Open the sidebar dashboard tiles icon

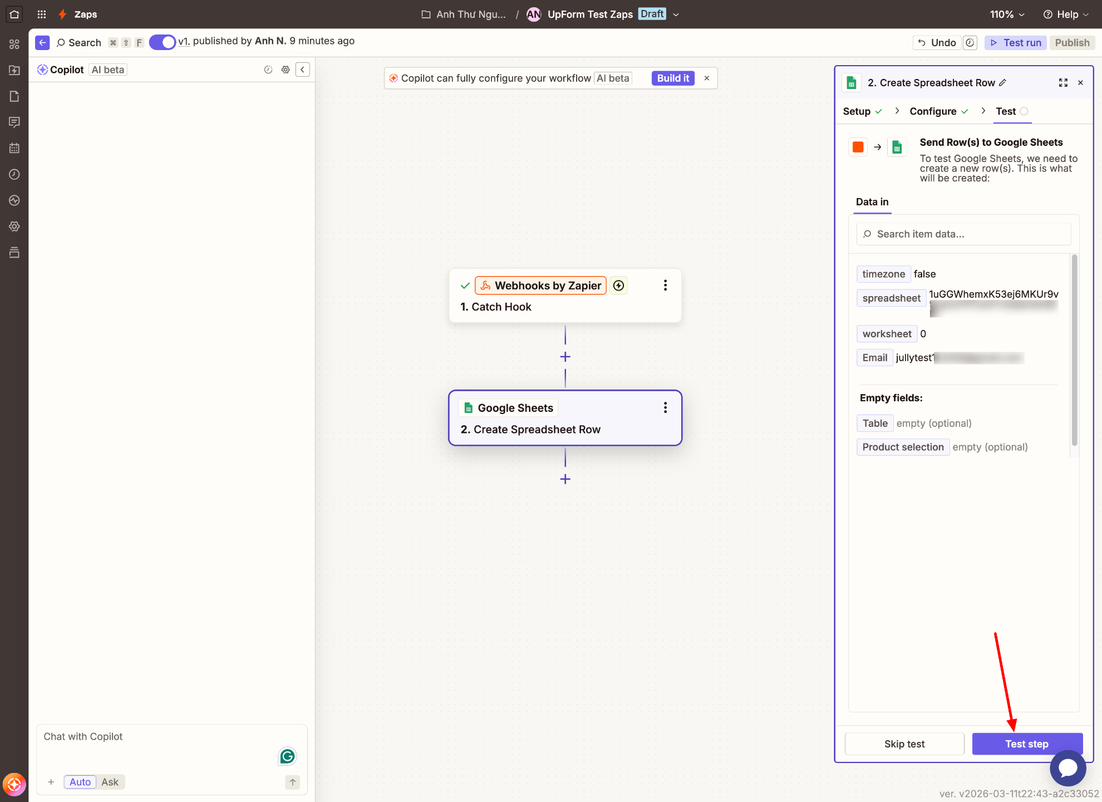[x=14, y=44]
